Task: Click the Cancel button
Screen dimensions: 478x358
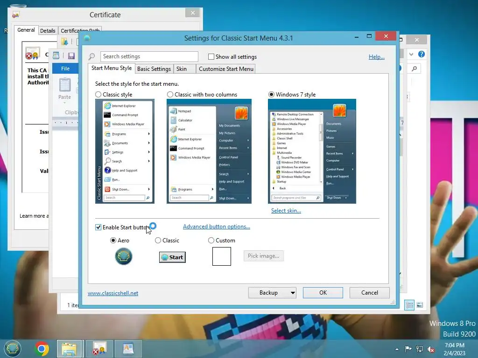Action: (x=370, y=293)
